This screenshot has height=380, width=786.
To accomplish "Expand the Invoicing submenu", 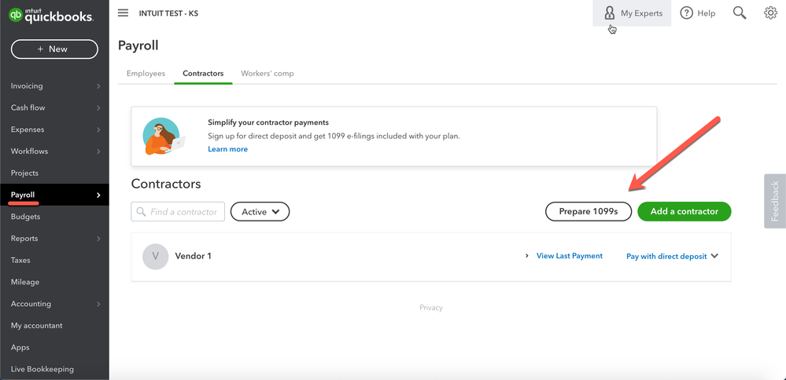I will pos(98,86).
